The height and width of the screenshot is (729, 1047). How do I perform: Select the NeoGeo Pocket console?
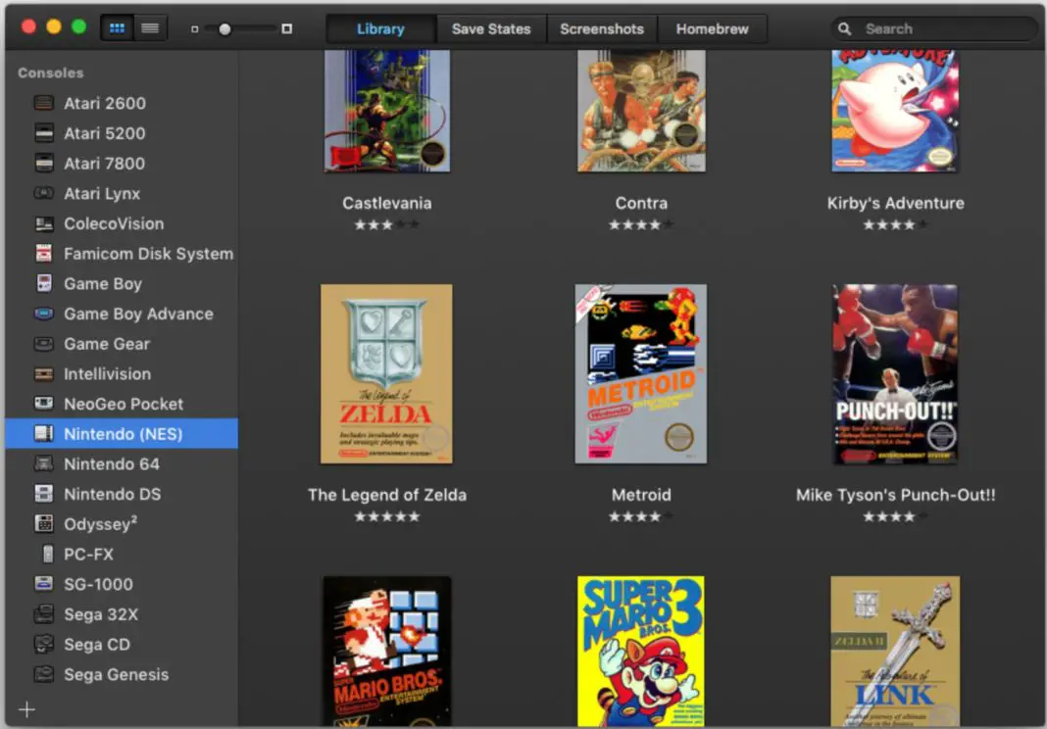tap(122, 404)
